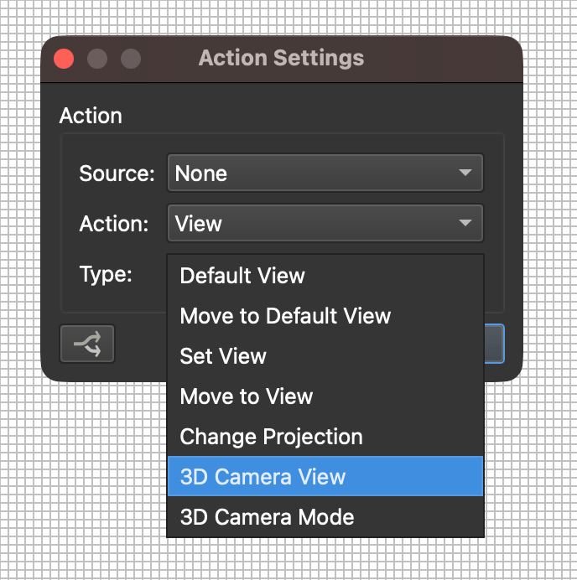Click the Type: label
Screen dimensions: 577x580
click(x=106, y=274)
